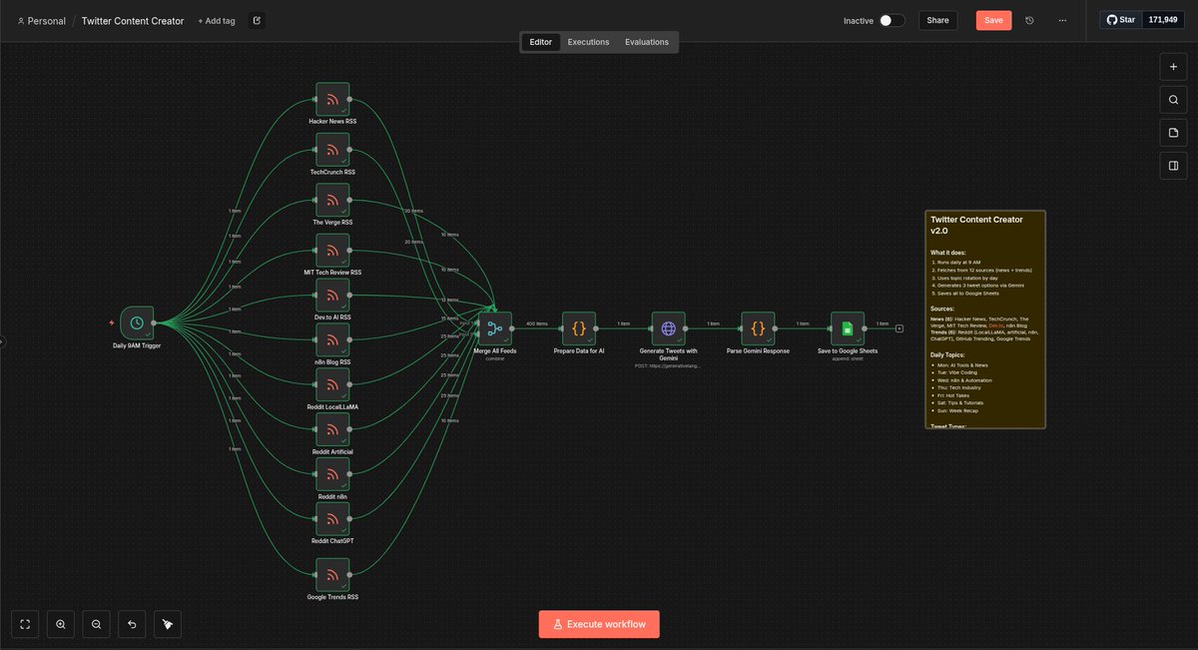The image size is (1198, 650).
Task: Select the n8n Blog RSS node
Action: pyautogui.click(x=332, y=339)
